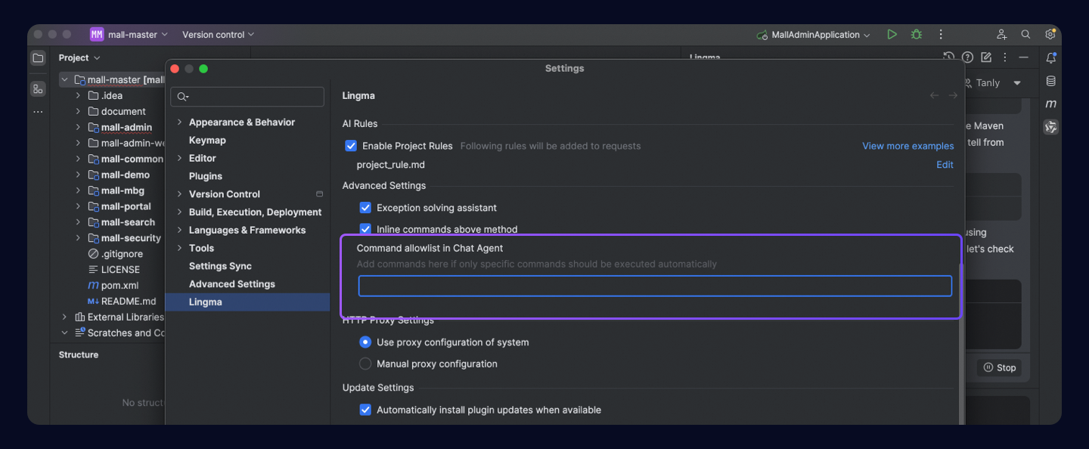The image size is (1089, 449).
Task: Expand the mall-admin folder in project tree
Action: click(78, 128)
